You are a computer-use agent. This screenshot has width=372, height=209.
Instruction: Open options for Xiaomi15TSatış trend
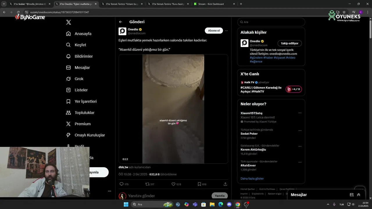[x=300, y=113]
